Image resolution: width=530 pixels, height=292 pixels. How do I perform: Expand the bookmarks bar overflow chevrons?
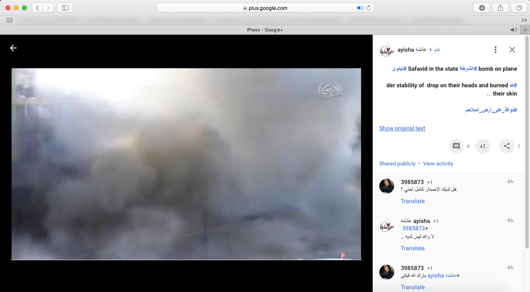pyautogui.click(x=524, y=20)
